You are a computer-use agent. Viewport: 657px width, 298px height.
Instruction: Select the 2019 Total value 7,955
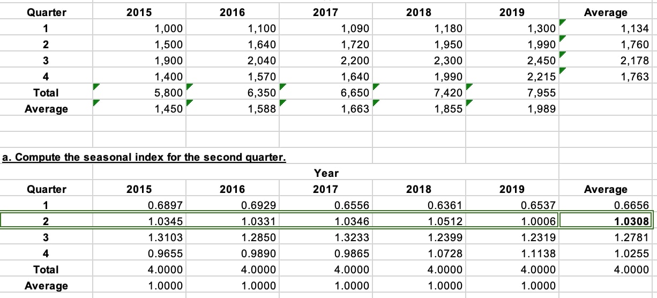tap(513, 93)
